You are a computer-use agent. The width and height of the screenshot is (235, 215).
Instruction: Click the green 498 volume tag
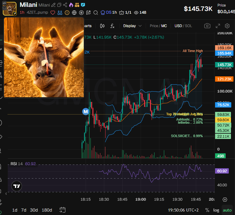pyautogui.click(x=220, y=156)
